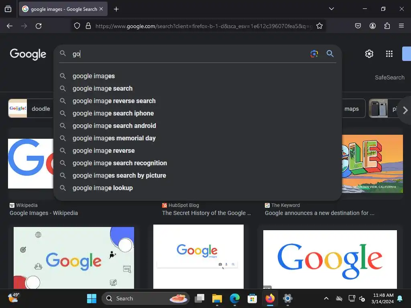Open the large serif Google logo thumbnail
Screen dimensions: 411x308
[330, 259]
